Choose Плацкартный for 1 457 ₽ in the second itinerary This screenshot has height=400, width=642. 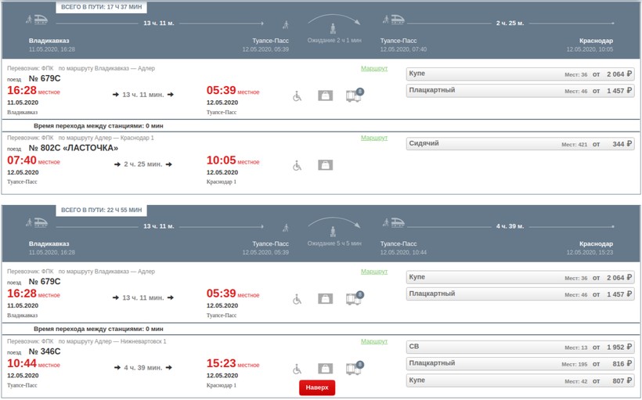point(521,294)
